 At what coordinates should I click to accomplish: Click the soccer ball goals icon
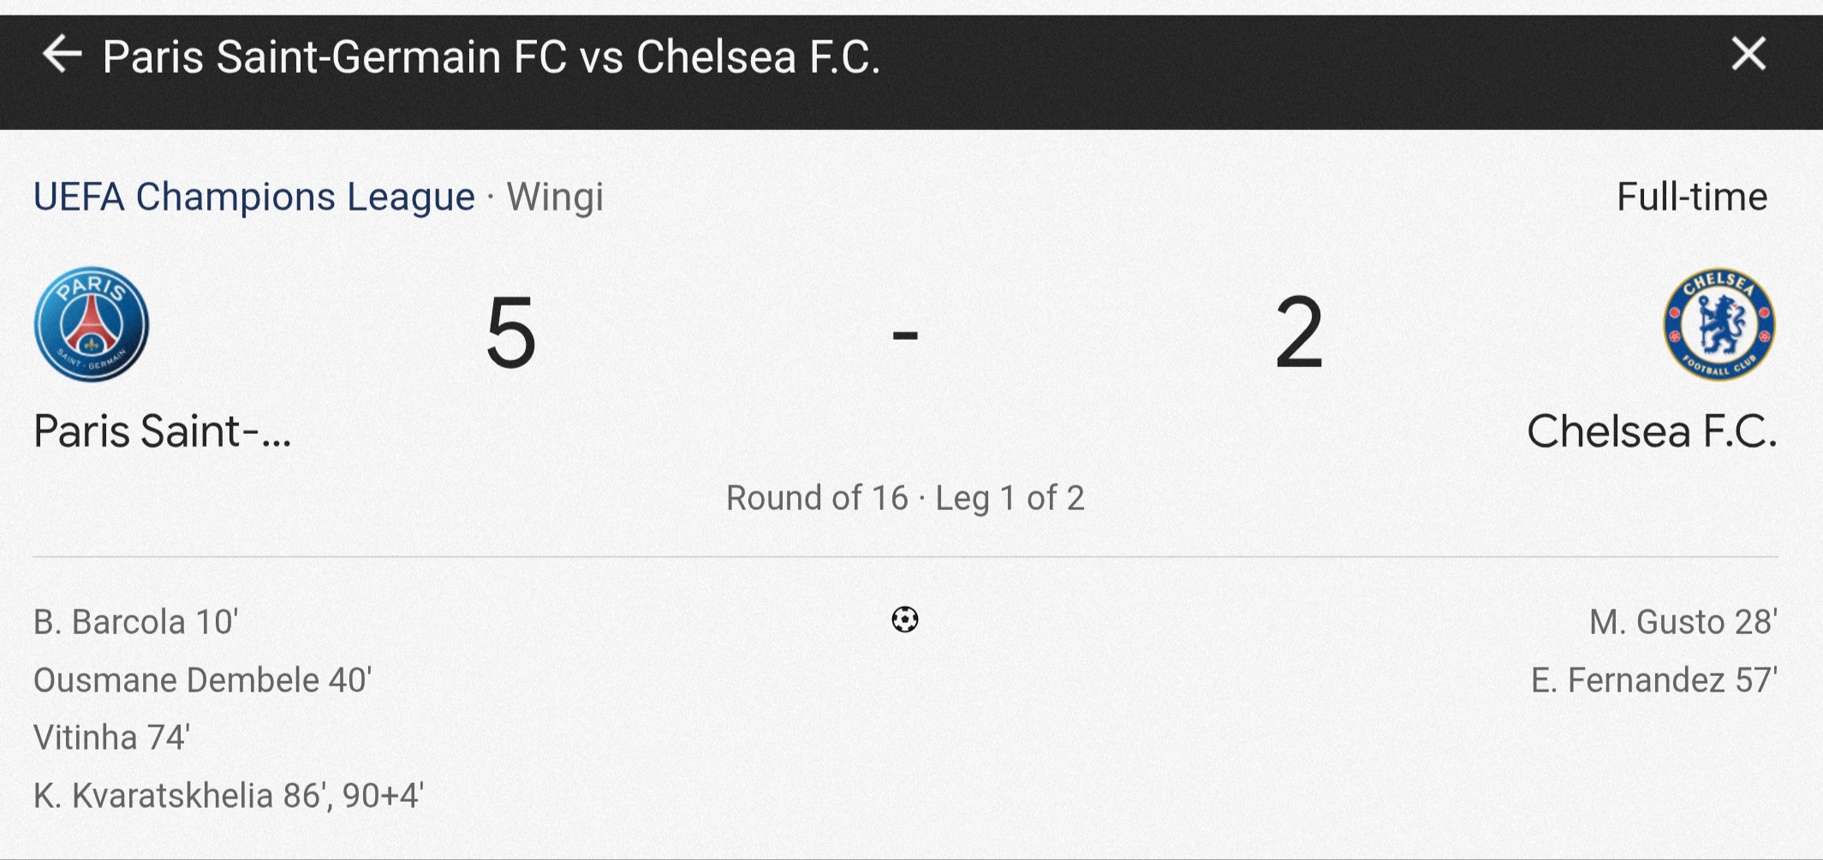pyautogui.click(x=905, y=619)
